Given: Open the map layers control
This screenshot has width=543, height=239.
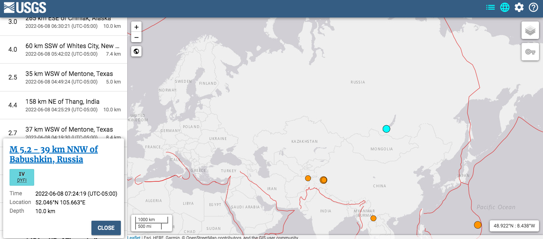Looking at the screenshot, I should [530, 31].
